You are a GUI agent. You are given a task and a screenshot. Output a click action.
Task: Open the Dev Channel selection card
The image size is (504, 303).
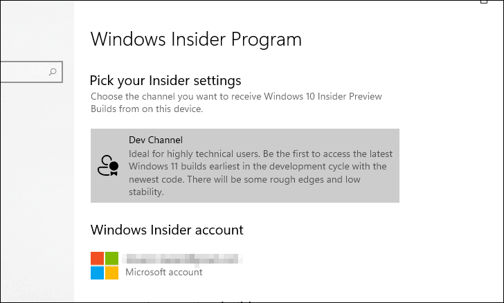click(x=245, y=165)
